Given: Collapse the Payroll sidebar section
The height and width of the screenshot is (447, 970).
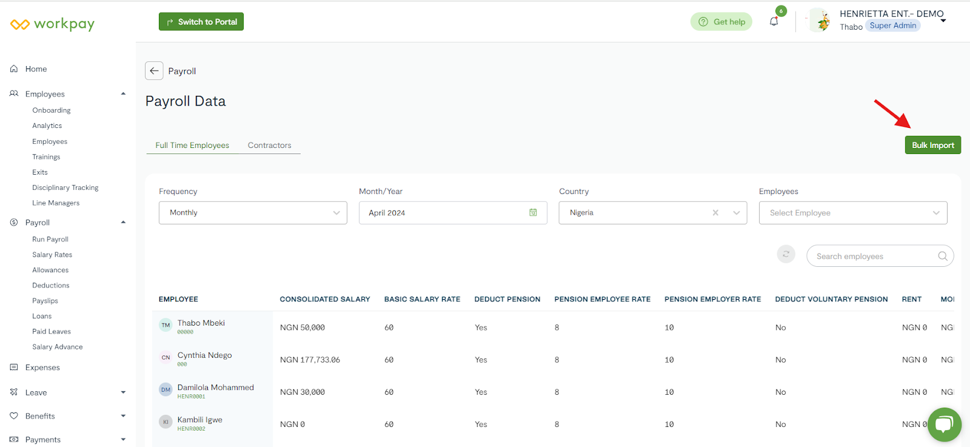Looking at the screenshot, I should [123, 223].
